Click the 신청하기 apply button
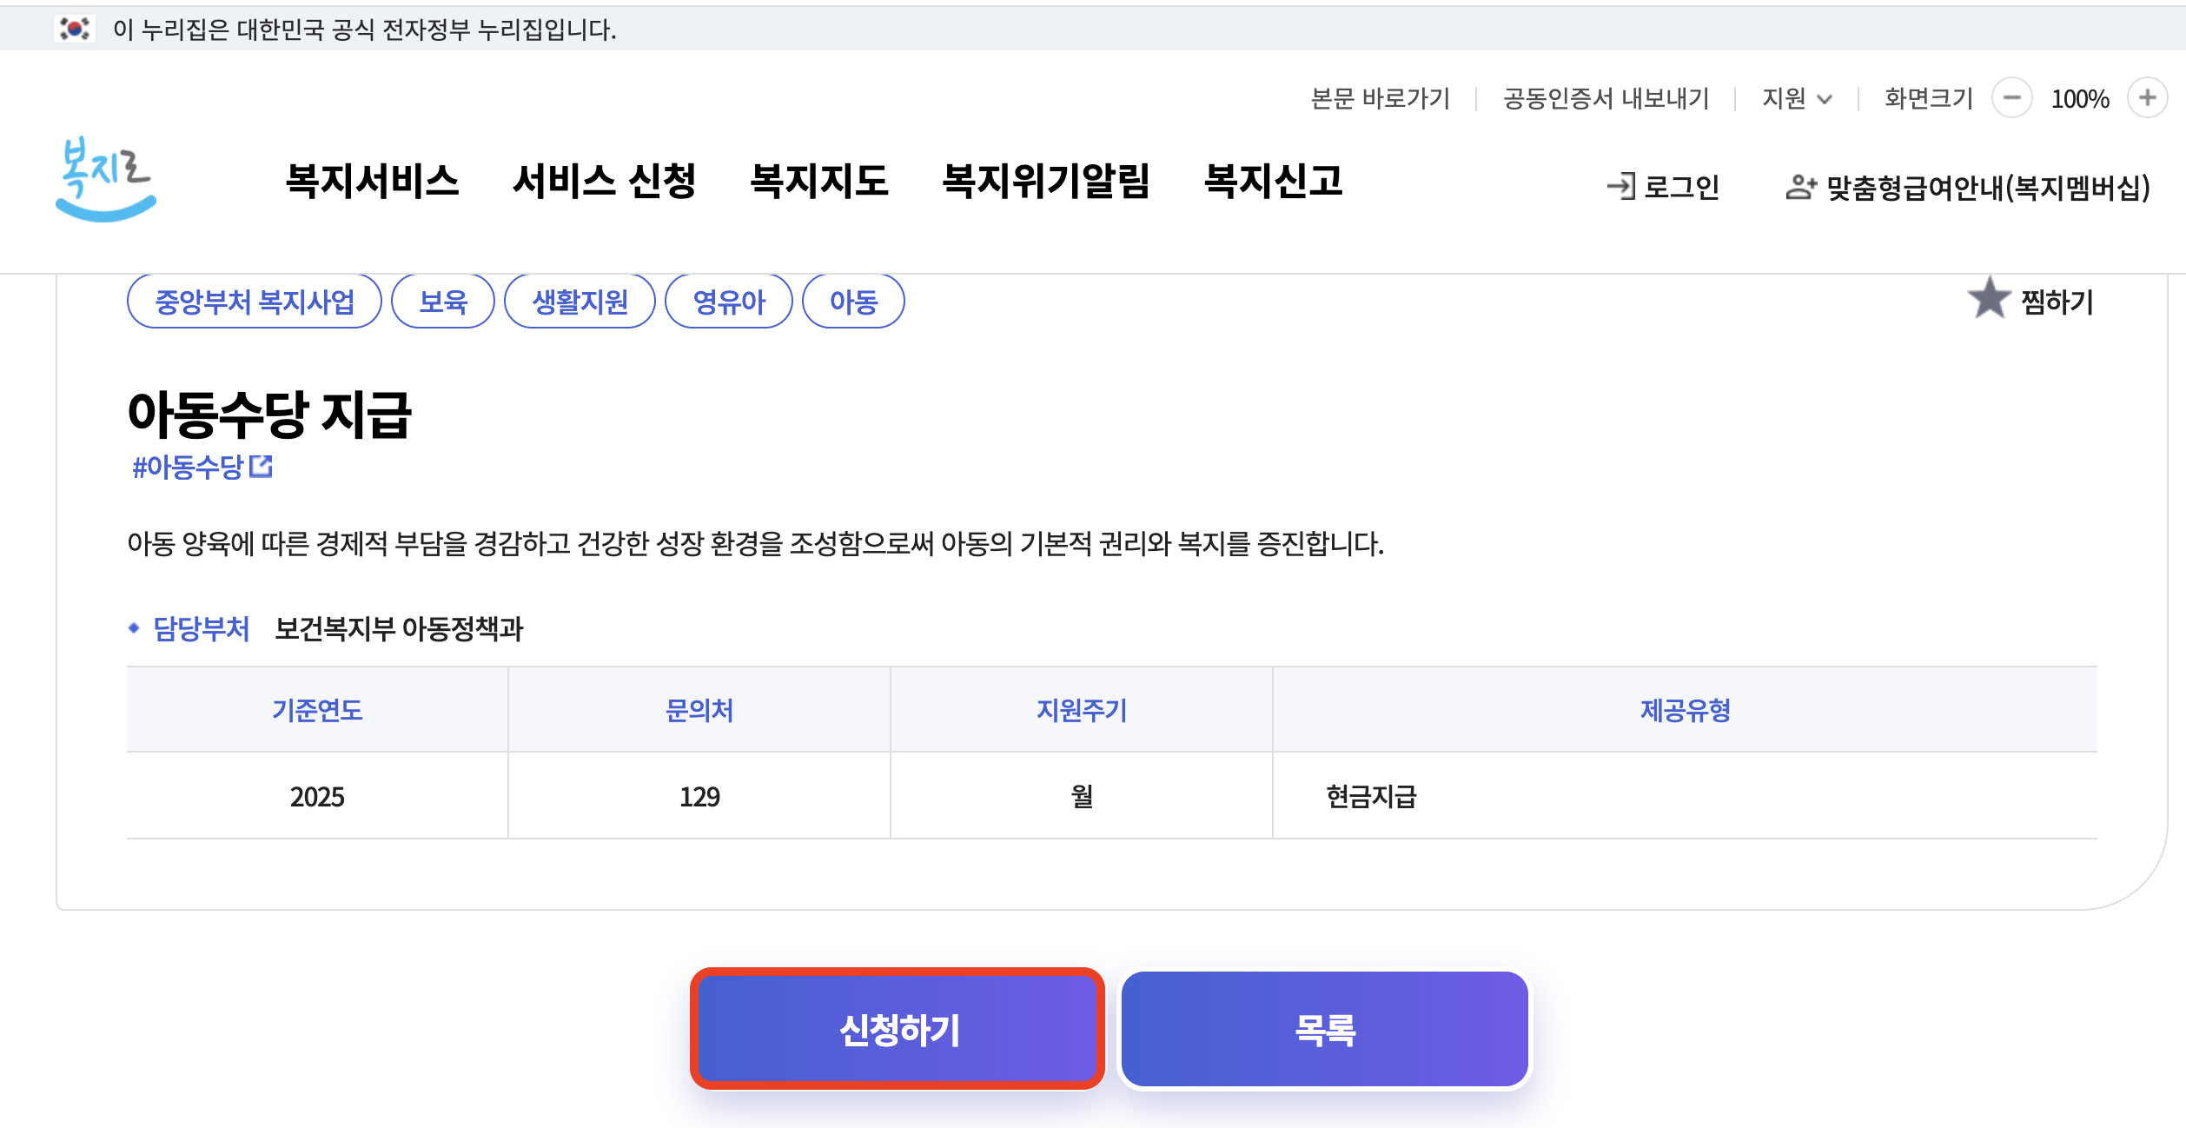 click(898, 1030)
